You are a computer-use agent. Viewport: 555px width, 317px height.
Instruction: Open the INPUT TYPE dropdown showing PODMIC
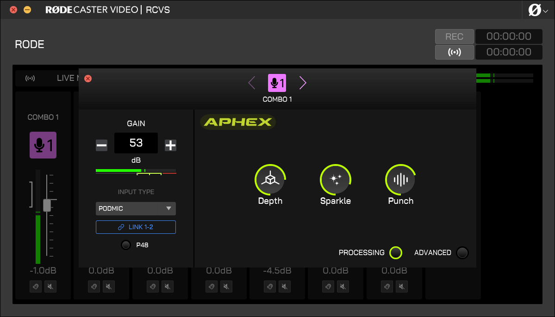(135, 208)
